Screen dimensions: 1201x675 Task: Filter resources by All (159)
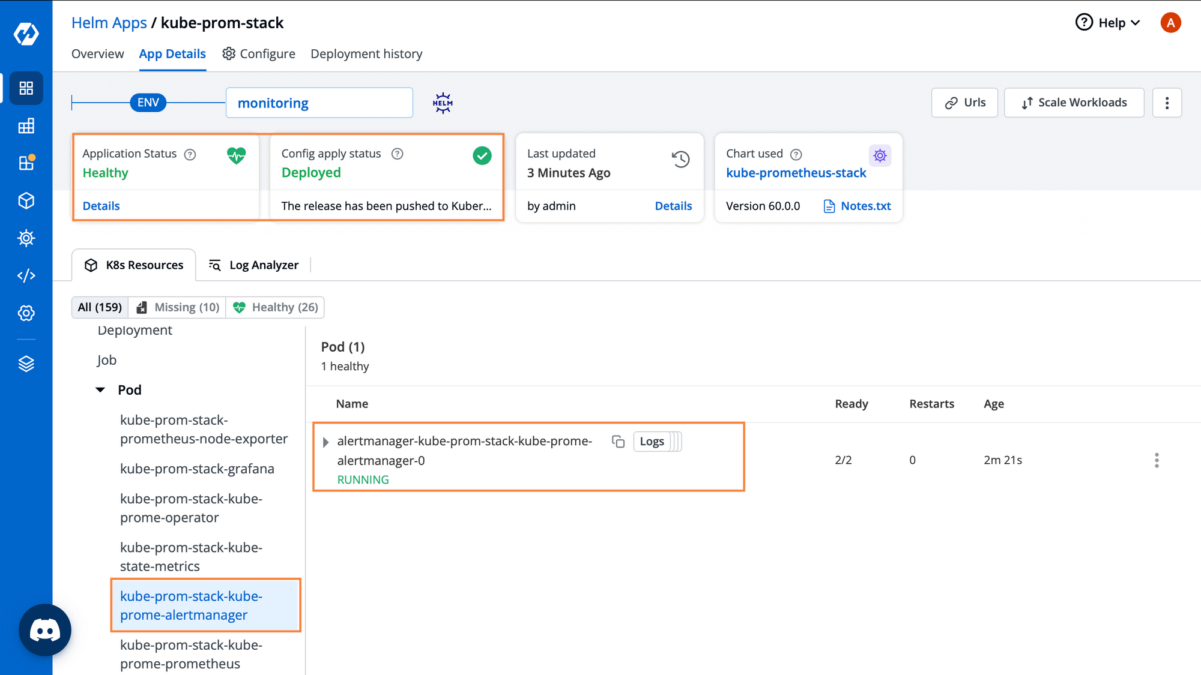click(100, 307)
